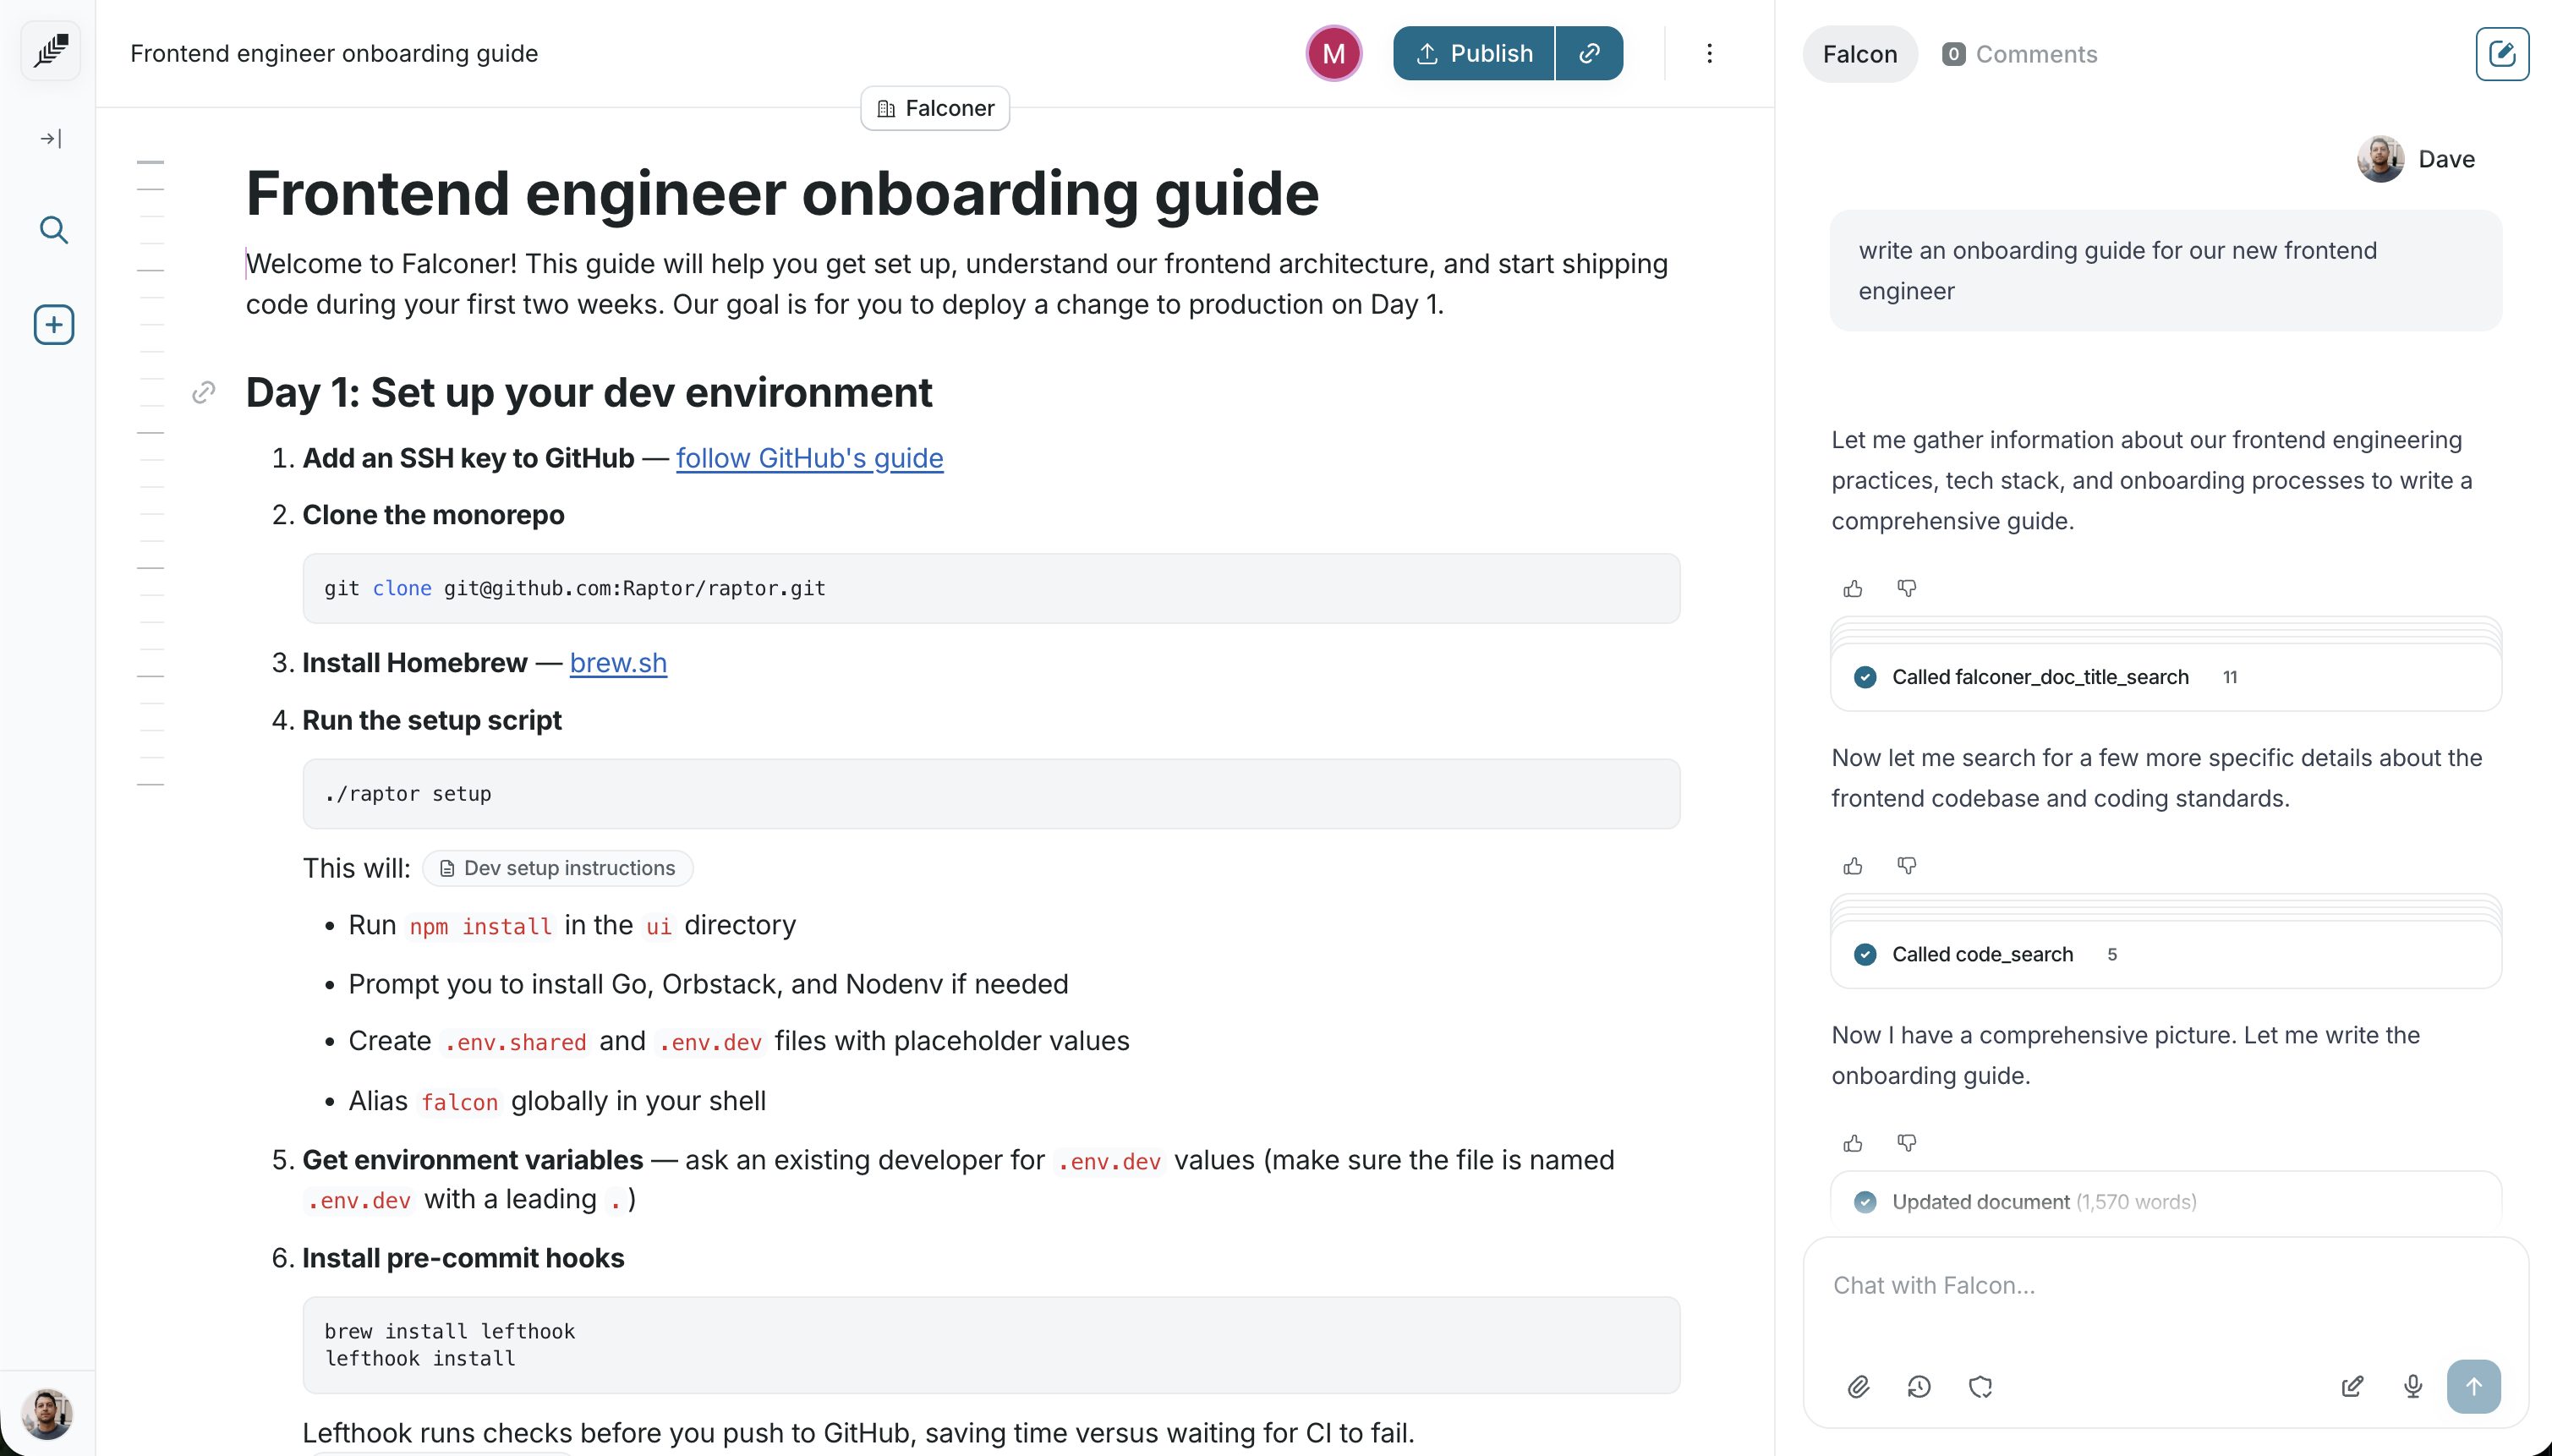
Task: Thumbs up the 'search for more details' response
Action: [1853, 865]
